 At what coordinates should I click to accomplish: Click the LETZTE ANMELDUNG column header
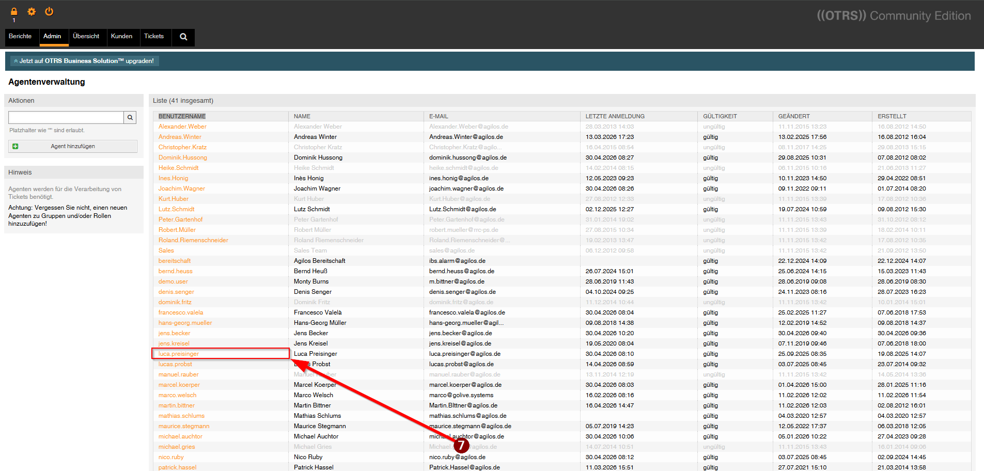pos(615,116)
